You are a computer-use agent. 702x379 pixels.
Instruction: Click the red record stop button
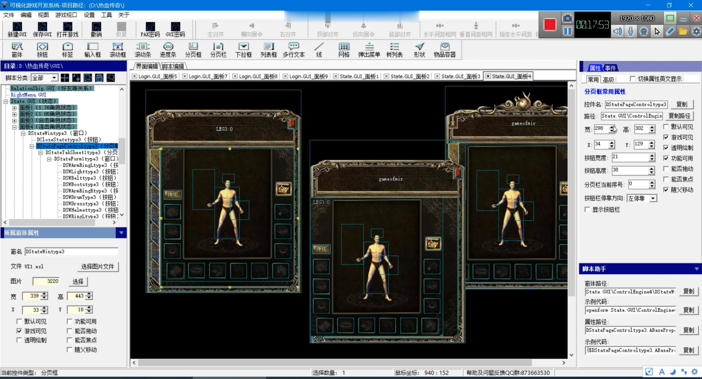point(550,25)
